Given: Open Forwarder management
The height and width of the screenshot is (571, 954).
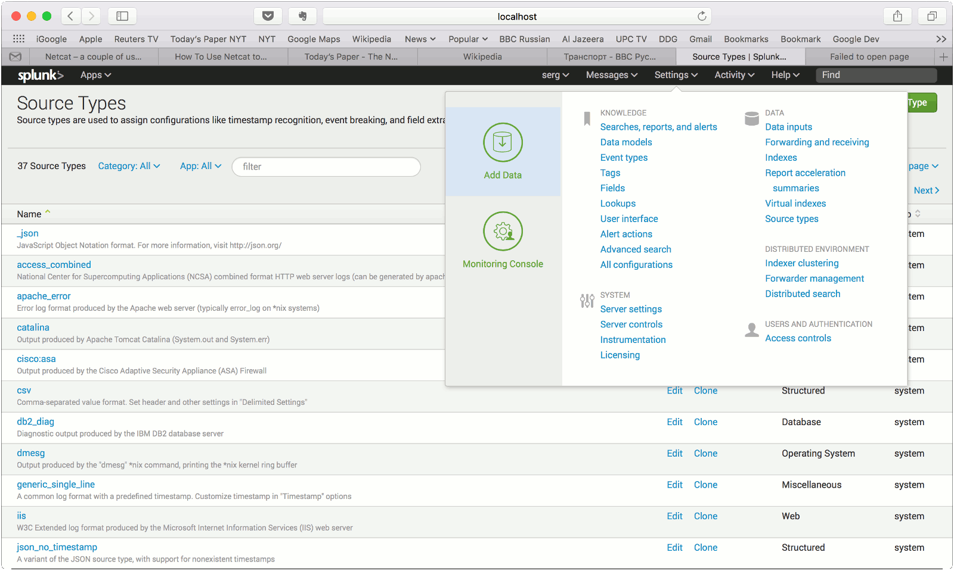Looking at the screenshot, I should tap(814, 279).
